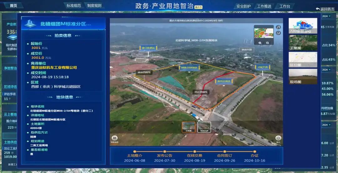
Task: Zoom in on the minimap
Action: (x=260, y=43)
